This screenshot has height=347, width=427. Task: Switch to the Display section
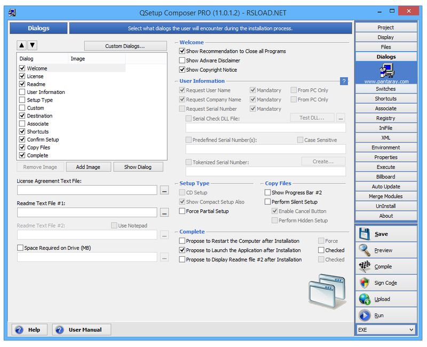(x=386, y=37)
